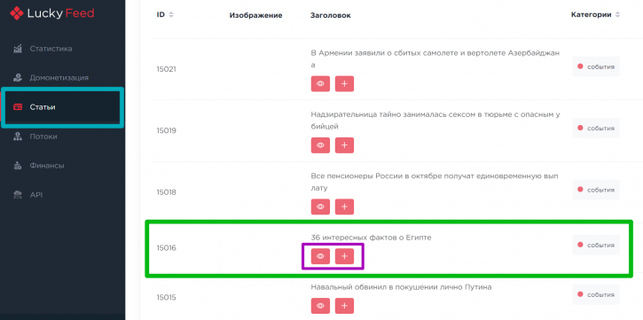The width and height of the screenshot is (643, 320).
Task: Go to Потоки section
Action: pyautogui.click(x=35, y=137)
